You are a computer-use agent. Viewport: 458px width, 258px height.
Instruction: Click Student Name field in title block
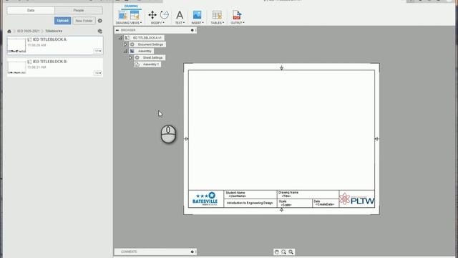tap(250, 194)
